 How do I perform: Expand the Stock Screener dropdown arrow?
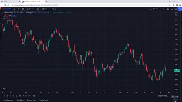[15, 100]
